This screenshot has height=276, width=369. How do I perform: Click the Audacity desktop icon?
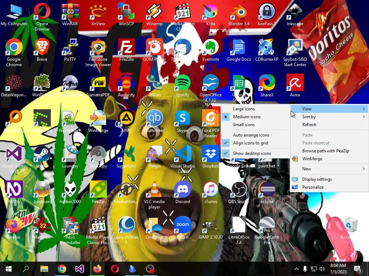(x=126, y=86)
